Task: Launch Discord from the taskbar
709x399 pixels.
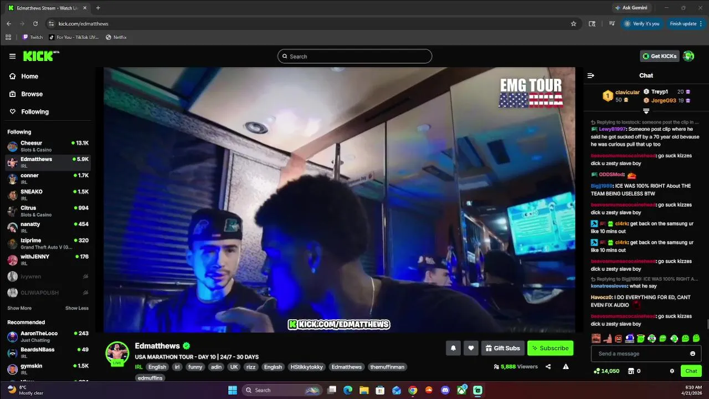Action: (445, 390)
